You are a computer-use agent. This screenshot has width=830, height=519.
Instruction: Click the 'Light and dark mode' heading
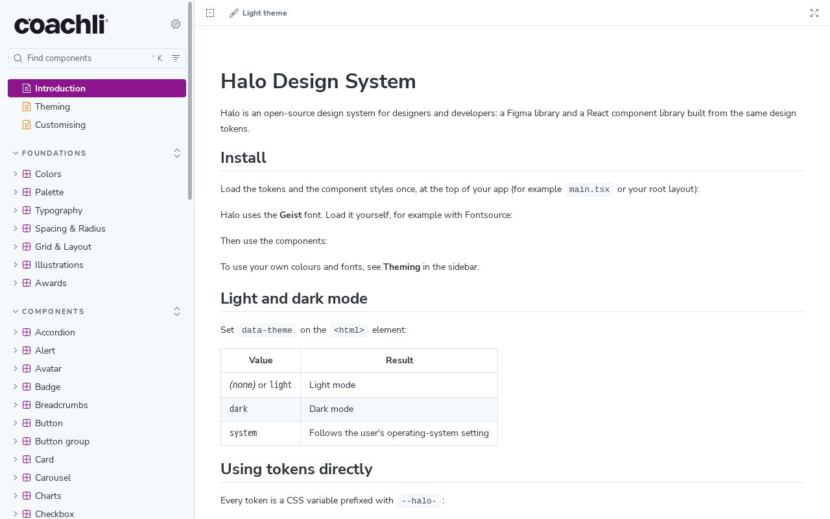(294, 298)
